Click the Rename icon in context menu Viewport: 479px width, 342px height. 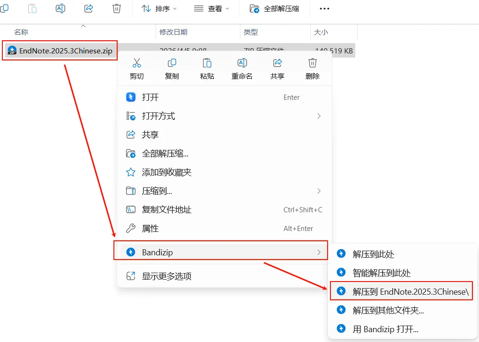242,63
